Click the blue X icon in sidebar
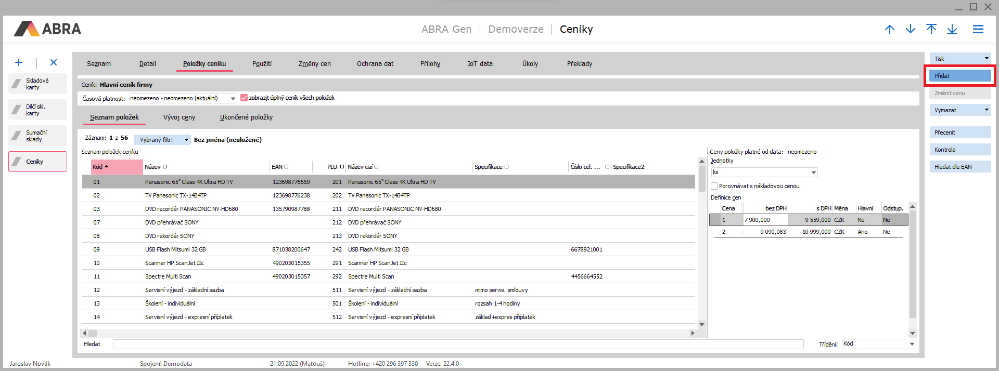This screenshot has height=371, width=999. 54,62
